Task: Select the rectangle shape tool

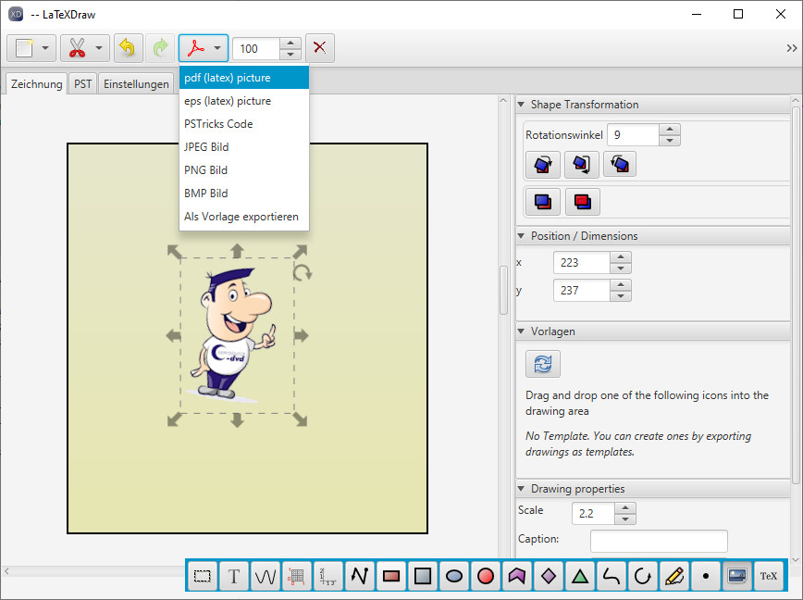Action: [391, 576]
